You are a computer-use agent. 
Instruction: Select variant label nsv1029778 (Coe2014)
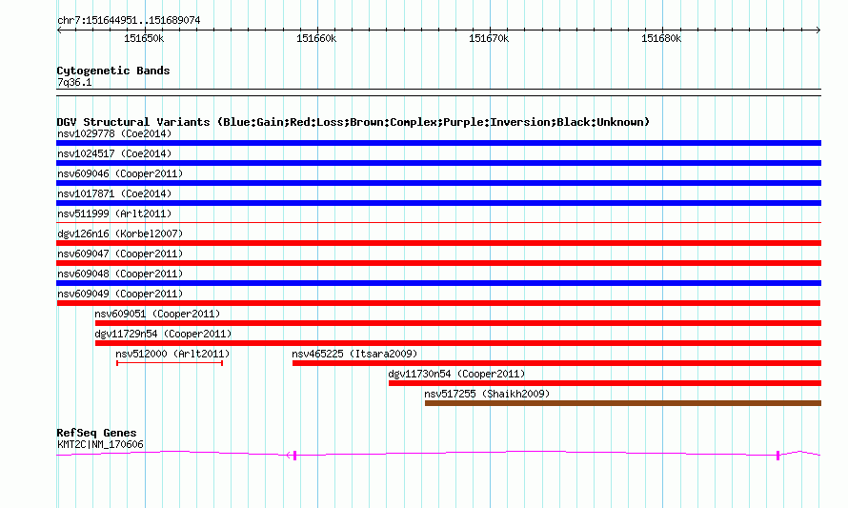(114, 133)
